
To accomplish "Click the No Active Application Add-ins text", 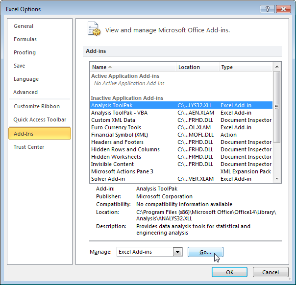I will 129,83.
